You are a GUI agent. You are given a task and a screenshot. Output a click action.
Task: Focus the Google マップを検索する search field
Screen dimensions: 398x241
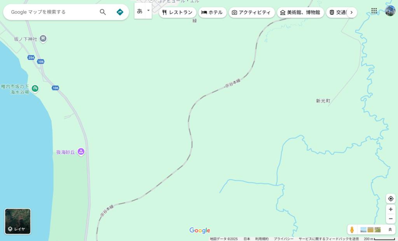[53, 12]
